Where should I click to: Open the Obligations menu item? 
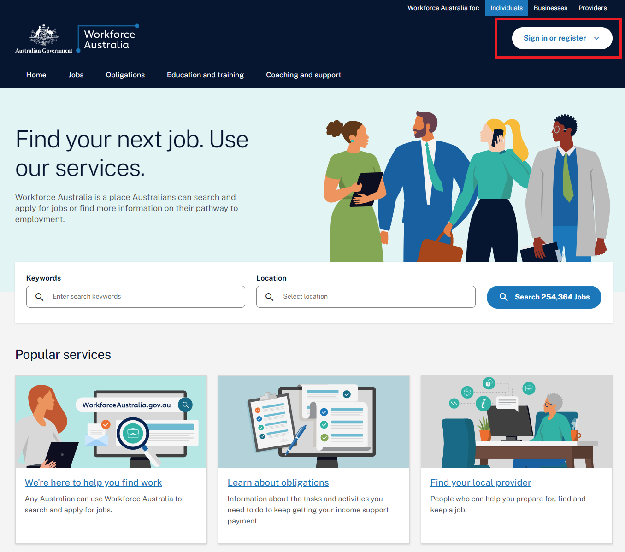pyautogui.click(x=125, y=75)
